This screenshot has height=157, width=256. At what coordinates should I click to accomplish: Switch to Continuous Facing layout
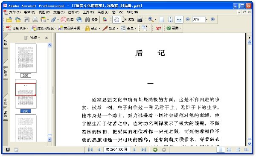point(238,149)
